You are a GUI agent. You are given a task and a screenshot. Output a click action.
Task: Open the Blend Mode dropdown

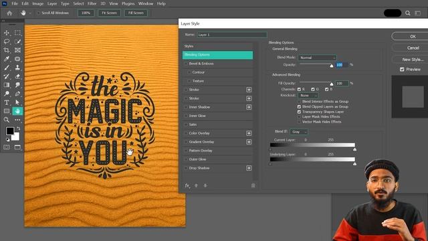[317, 58]
